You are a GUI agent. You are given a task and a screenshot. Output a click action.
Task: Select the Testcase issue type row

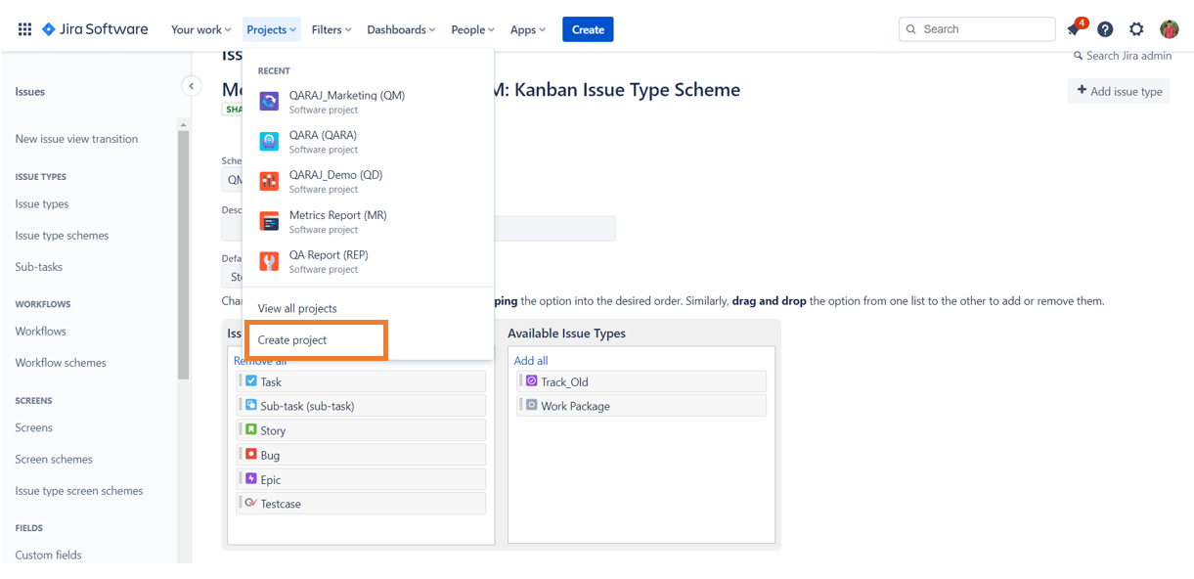pyautogui.click(x=361, y=504)
